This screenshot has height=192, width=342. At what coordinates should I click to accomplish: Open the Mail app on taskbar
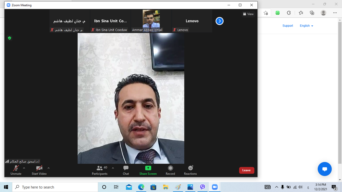[x=129, y=187]
